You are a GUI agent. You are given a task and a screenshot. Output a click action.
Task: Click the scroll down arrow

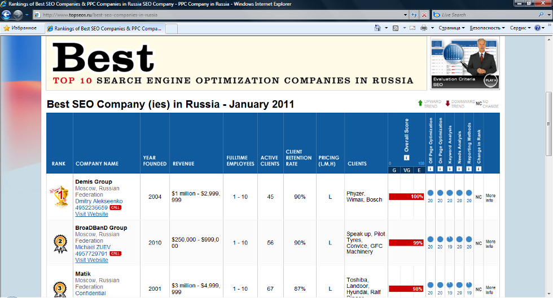point(548,293)
